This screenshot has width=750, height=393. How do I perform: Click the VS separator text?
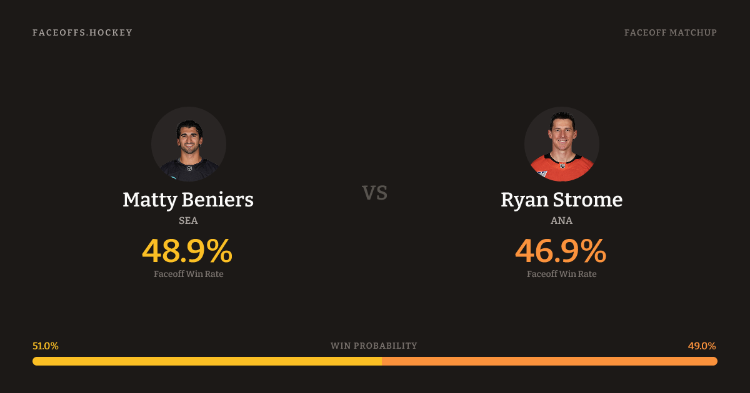(x=375, y=193)
